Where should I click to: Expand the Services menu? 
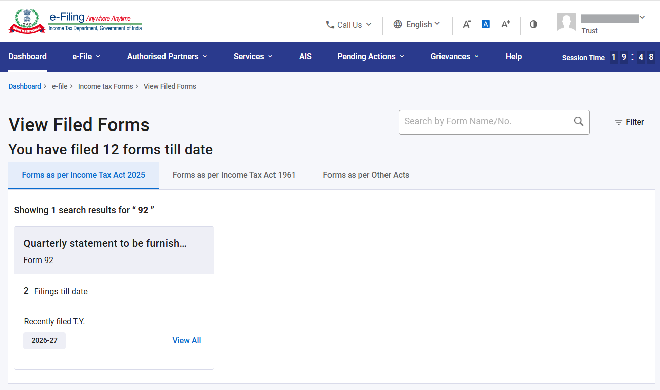click(253, 56)
